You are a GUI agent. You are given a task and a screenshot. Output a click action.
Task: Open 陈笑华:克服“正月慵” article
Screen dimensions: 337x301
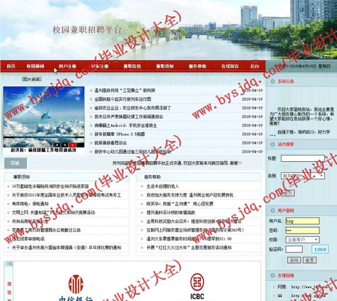click(180, 204)
